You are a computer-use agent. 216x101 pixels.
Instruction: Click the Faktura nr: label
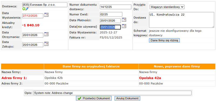(x=77, y=38)
